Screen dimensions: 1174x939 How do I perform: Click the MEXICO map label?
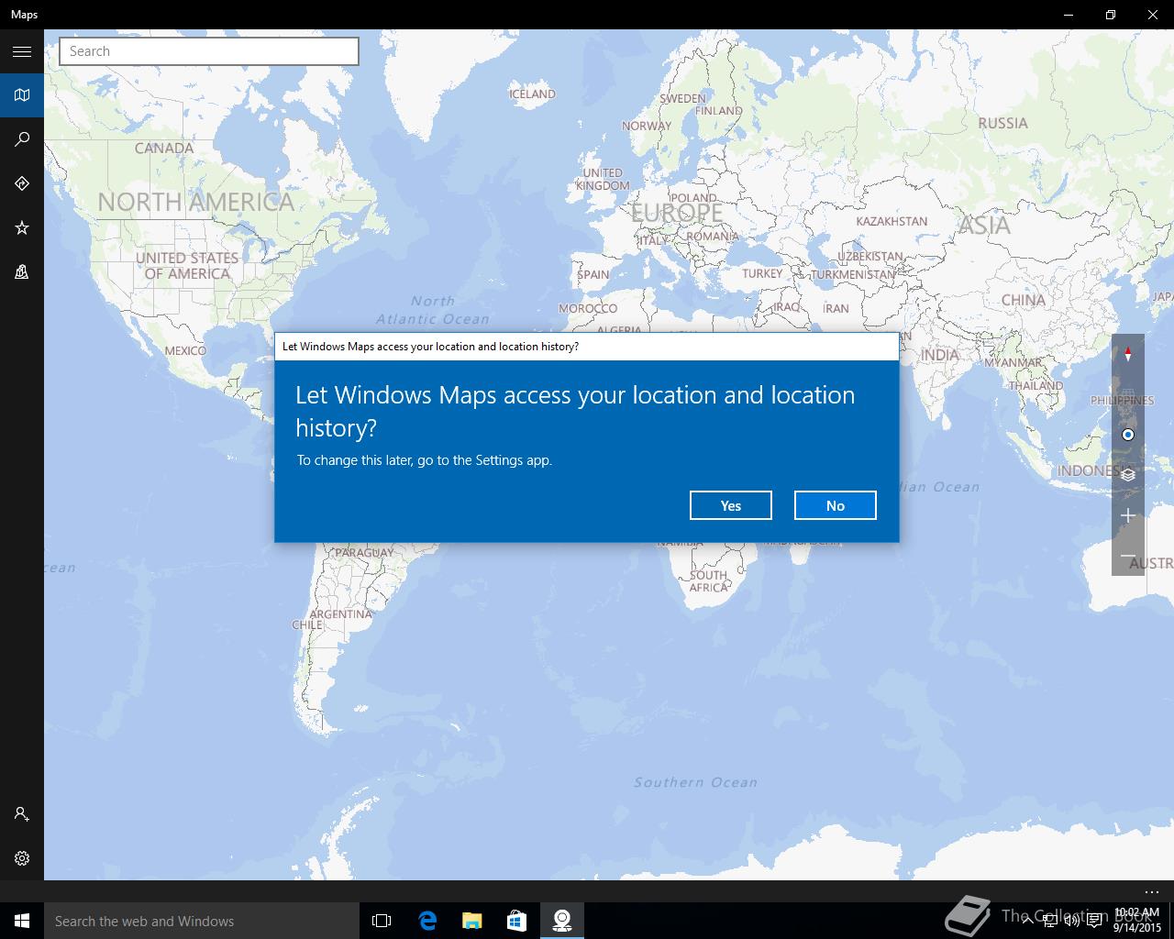[185, 350]
